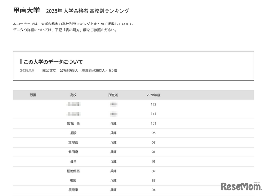
Task: Click the 甲南大学 page title
Action: coord(27,10)
